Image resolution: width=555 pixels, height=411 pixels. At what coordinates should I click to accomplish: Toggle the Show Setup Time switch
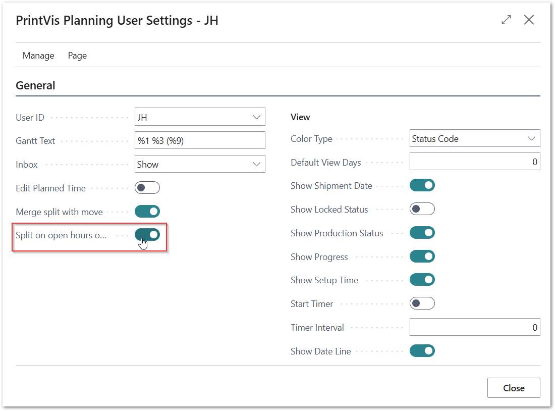(422, 280)
